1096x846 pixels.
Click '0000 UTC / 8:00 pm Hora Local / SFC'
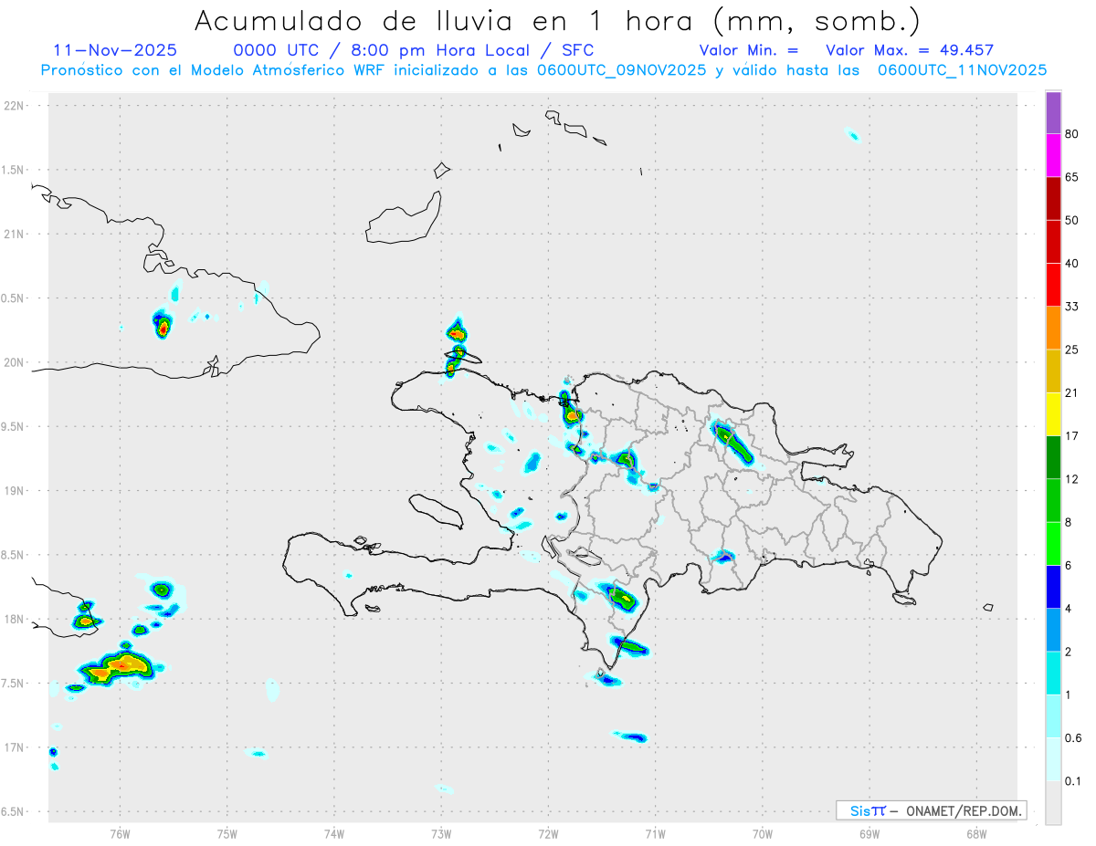click(414, 50)
